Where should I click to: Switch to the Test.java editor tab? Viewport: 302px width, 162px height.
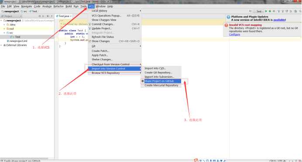[64, 16]
